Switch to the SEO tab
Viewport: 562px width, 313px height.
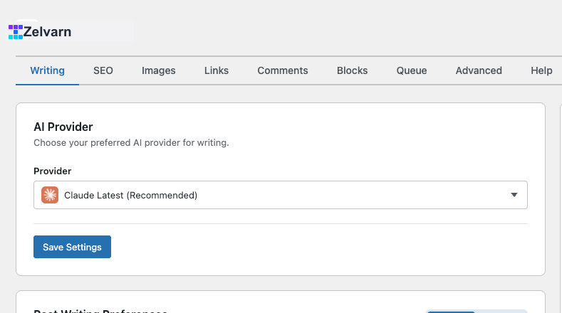click(103, 70)
